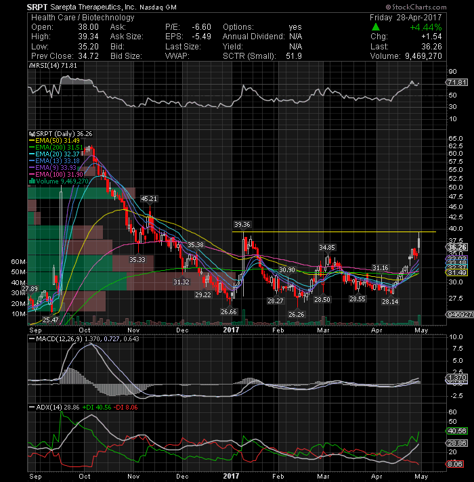Click the yellow resistance line at 39.36
The height and width of the screenshot is (482, 474).
click(x=334, y=232)
